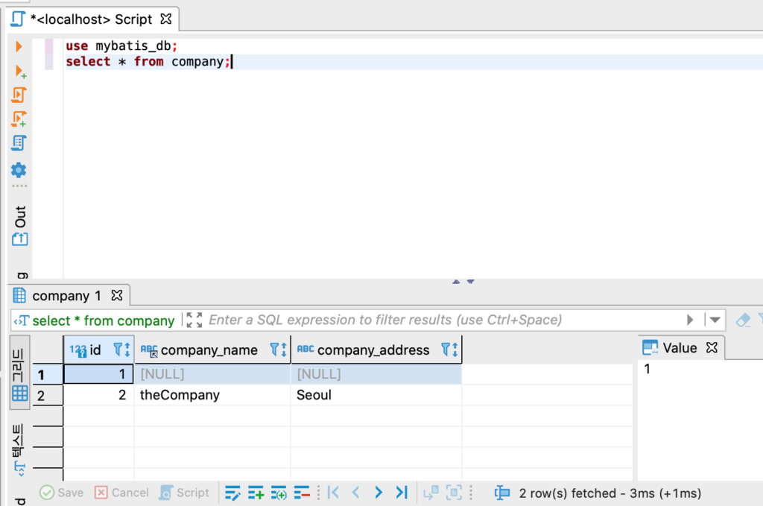
Task: Open filter history dropdown arrow
Action: pos(715,320)
